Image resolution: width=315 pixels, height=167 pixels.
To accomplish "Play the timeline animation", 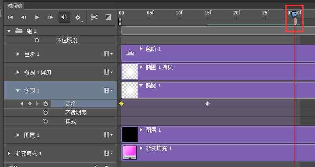I will pyautogui.click(x=37, y=17).
